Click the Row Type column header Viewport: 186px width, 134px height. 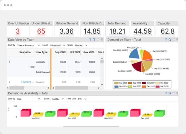[x=42, y=52]
